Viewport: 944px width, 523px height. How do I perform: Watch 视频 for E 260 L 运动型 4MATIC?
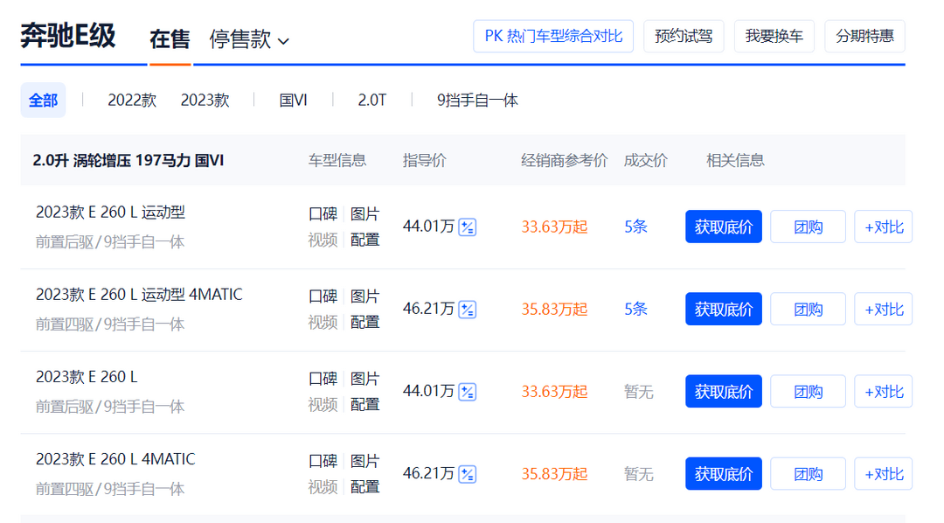click(x=323, y=323)
